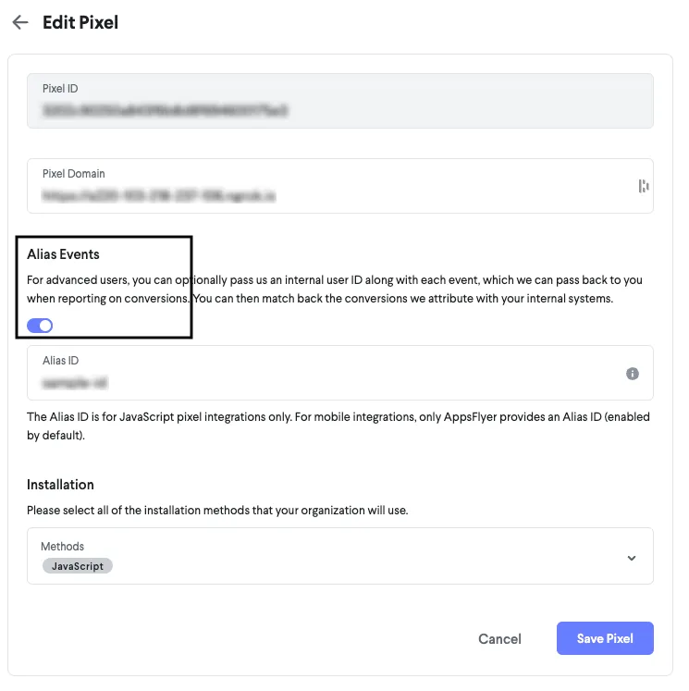
Task: Click the autofill icon in Pixel Domain field
Action: [644, 186]
